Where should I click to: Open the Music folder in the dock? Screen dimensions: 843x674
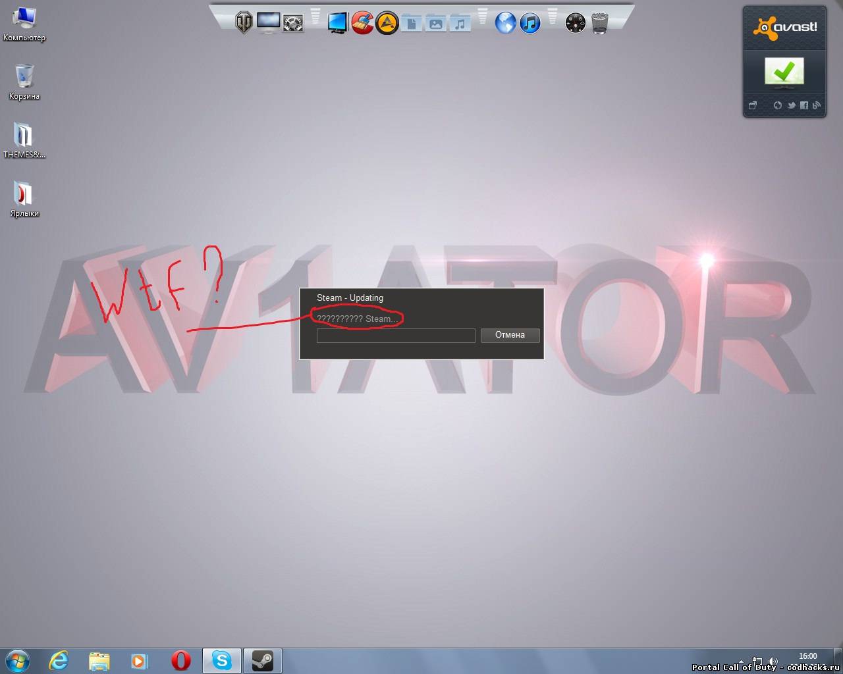pyautogui.click(x=460, y=24)
